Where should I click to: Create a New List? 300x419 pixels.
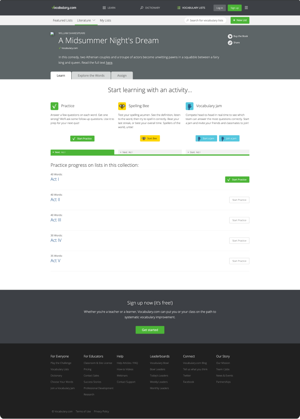[x=240, y=20]
